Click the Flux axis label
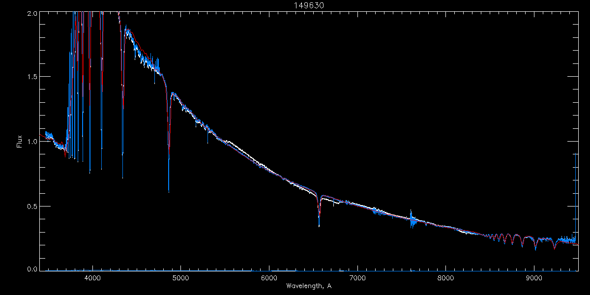 pos(19,141)
